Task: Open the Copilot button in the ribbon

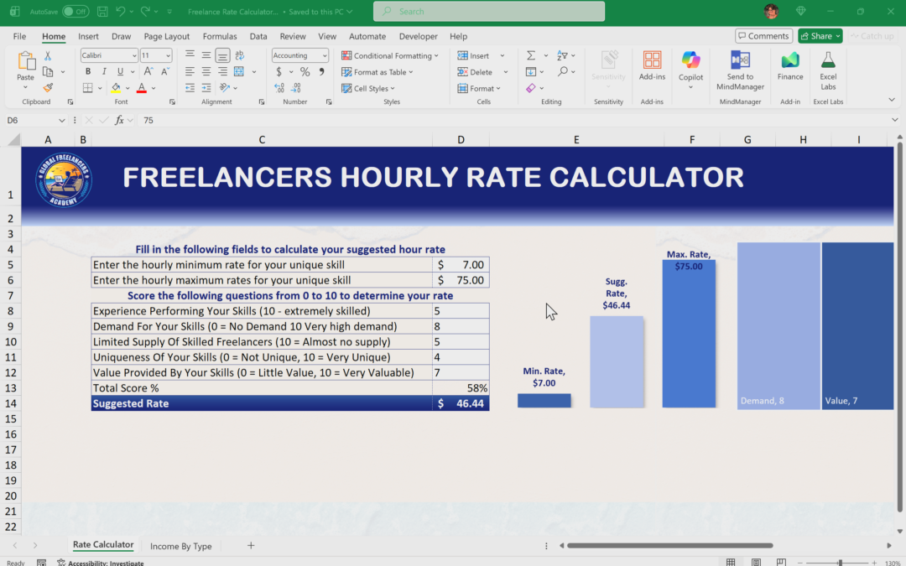Action: [x=690, y=65]
